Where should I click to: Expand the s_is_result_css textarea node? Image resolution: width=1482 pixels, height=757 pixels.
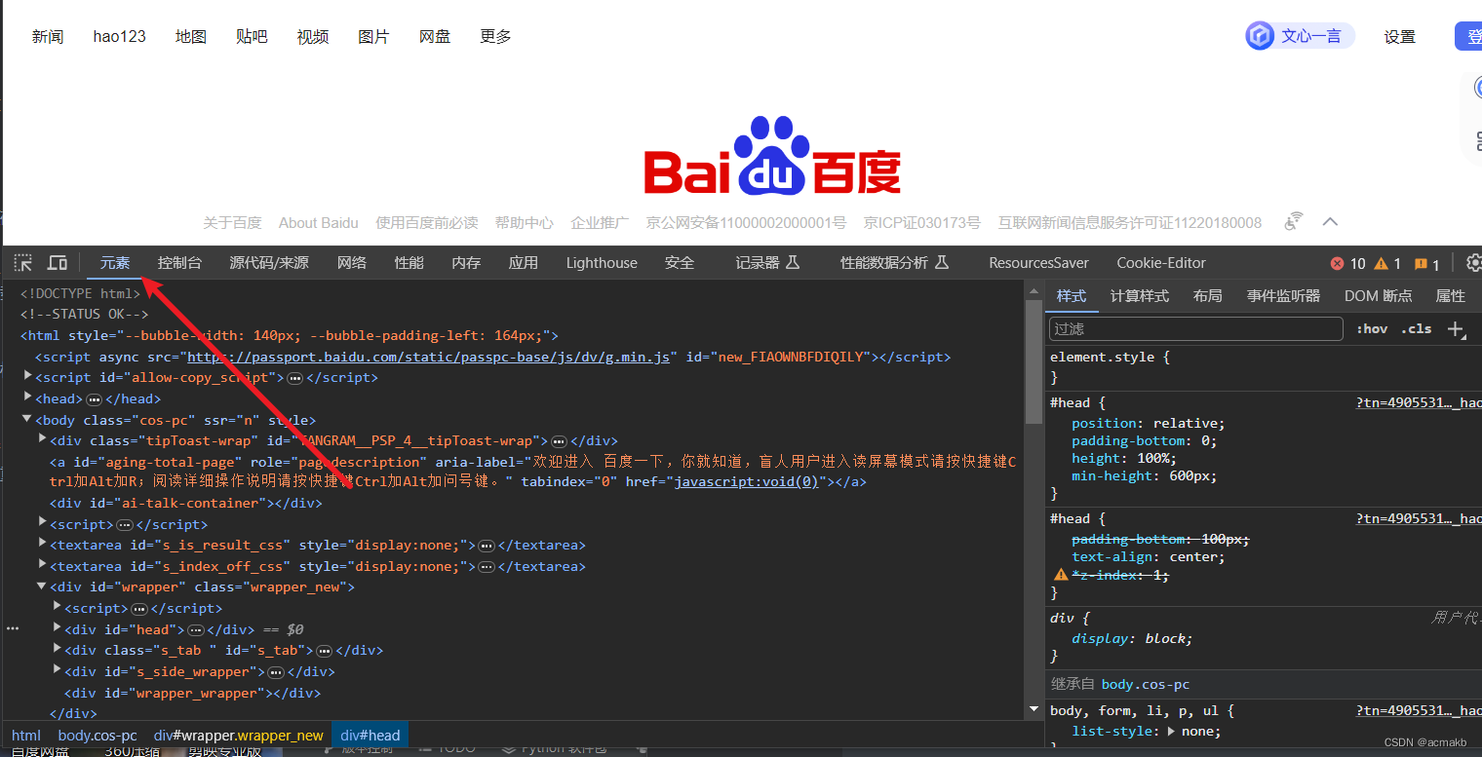coord(42,543)
